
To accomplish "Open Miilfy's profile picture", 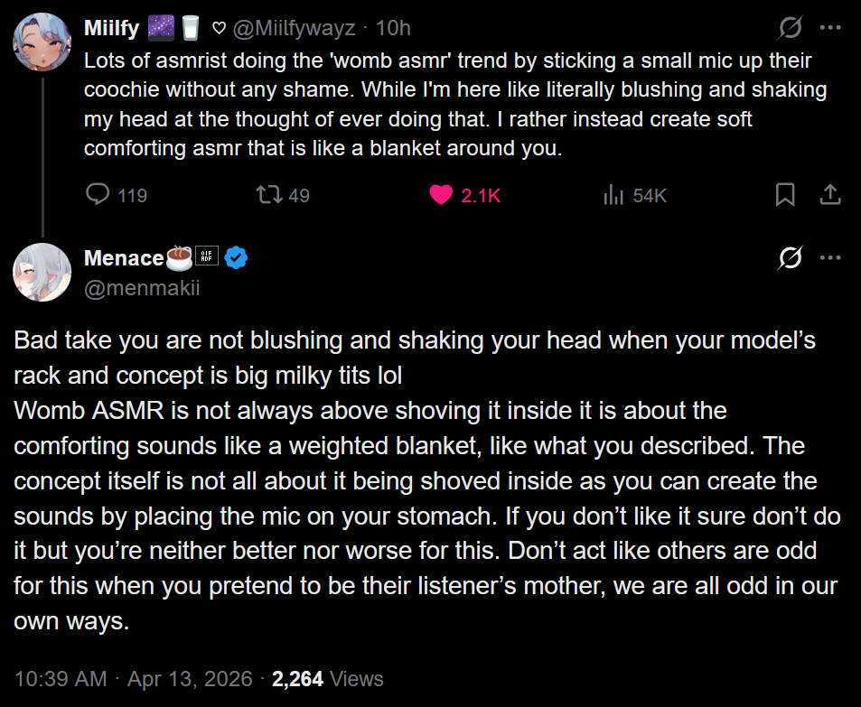I will pos(42,42).
